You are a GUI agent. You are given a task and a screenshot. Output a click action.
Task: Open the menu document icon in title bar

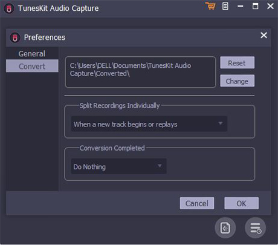tap(225, 6)
